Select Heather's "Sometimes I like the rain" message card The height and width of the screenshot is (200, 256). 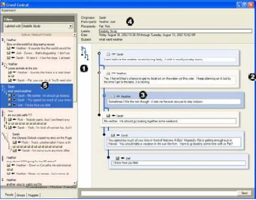pos(174,100)
